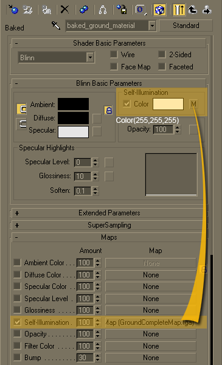Toggle Show Map in Viewport cube icon
This screenshot has width=222, height=365.
pos(159,10)
